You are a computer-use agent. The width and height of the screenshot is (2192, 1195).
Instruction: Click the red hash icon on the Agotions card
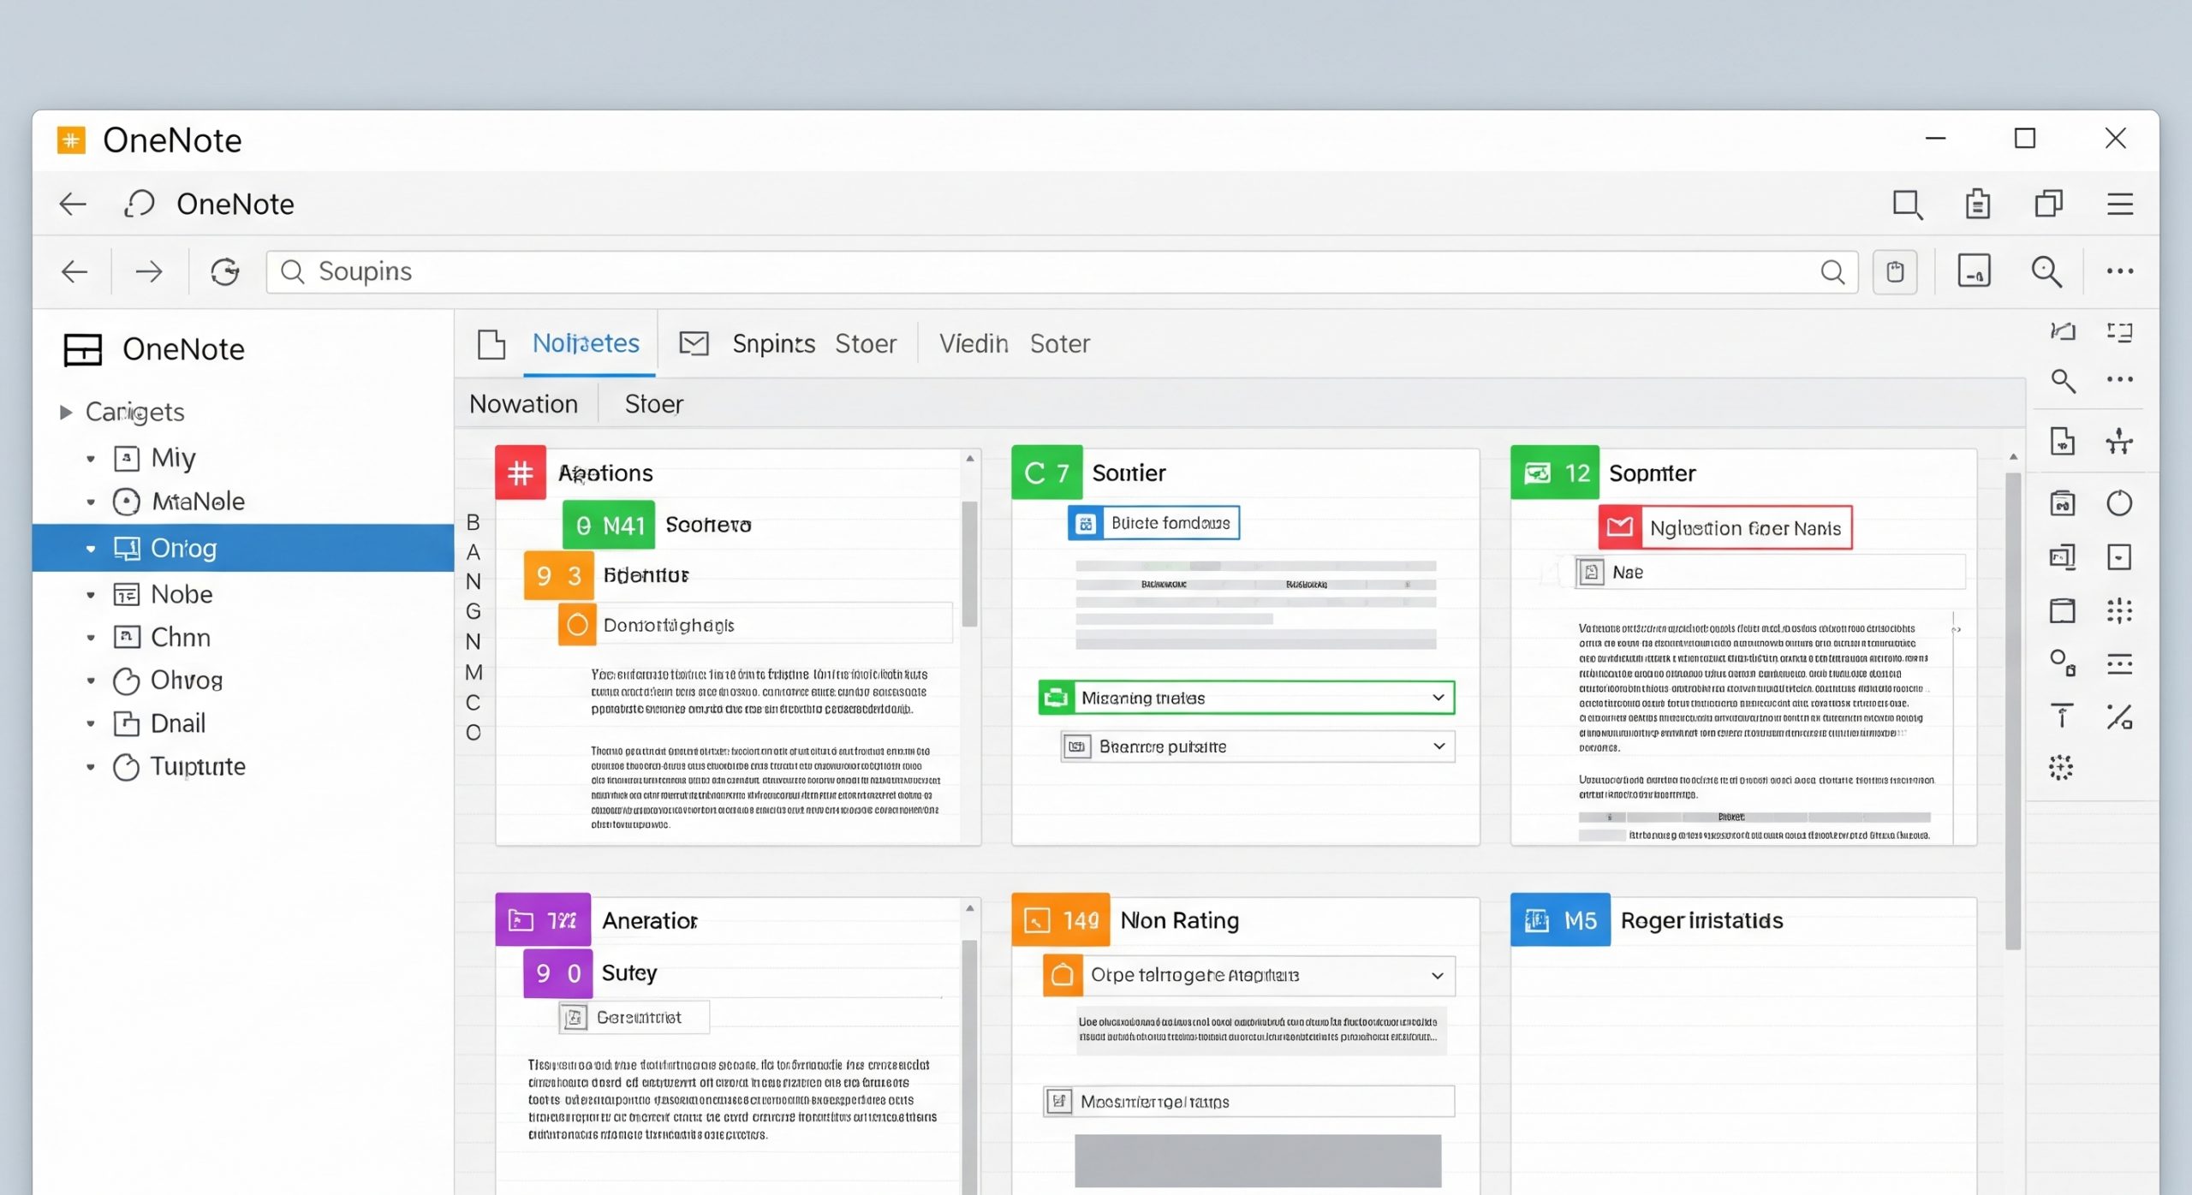(x=521, y=473)
